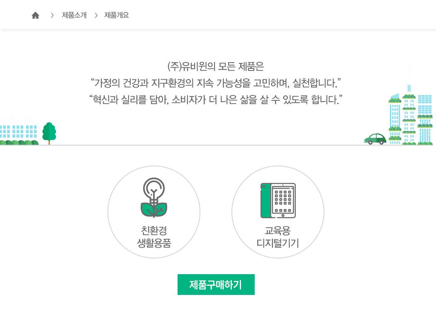
Task: Click the (주)유비원의 모든 제품은 headline
Action: coord(215,66)
